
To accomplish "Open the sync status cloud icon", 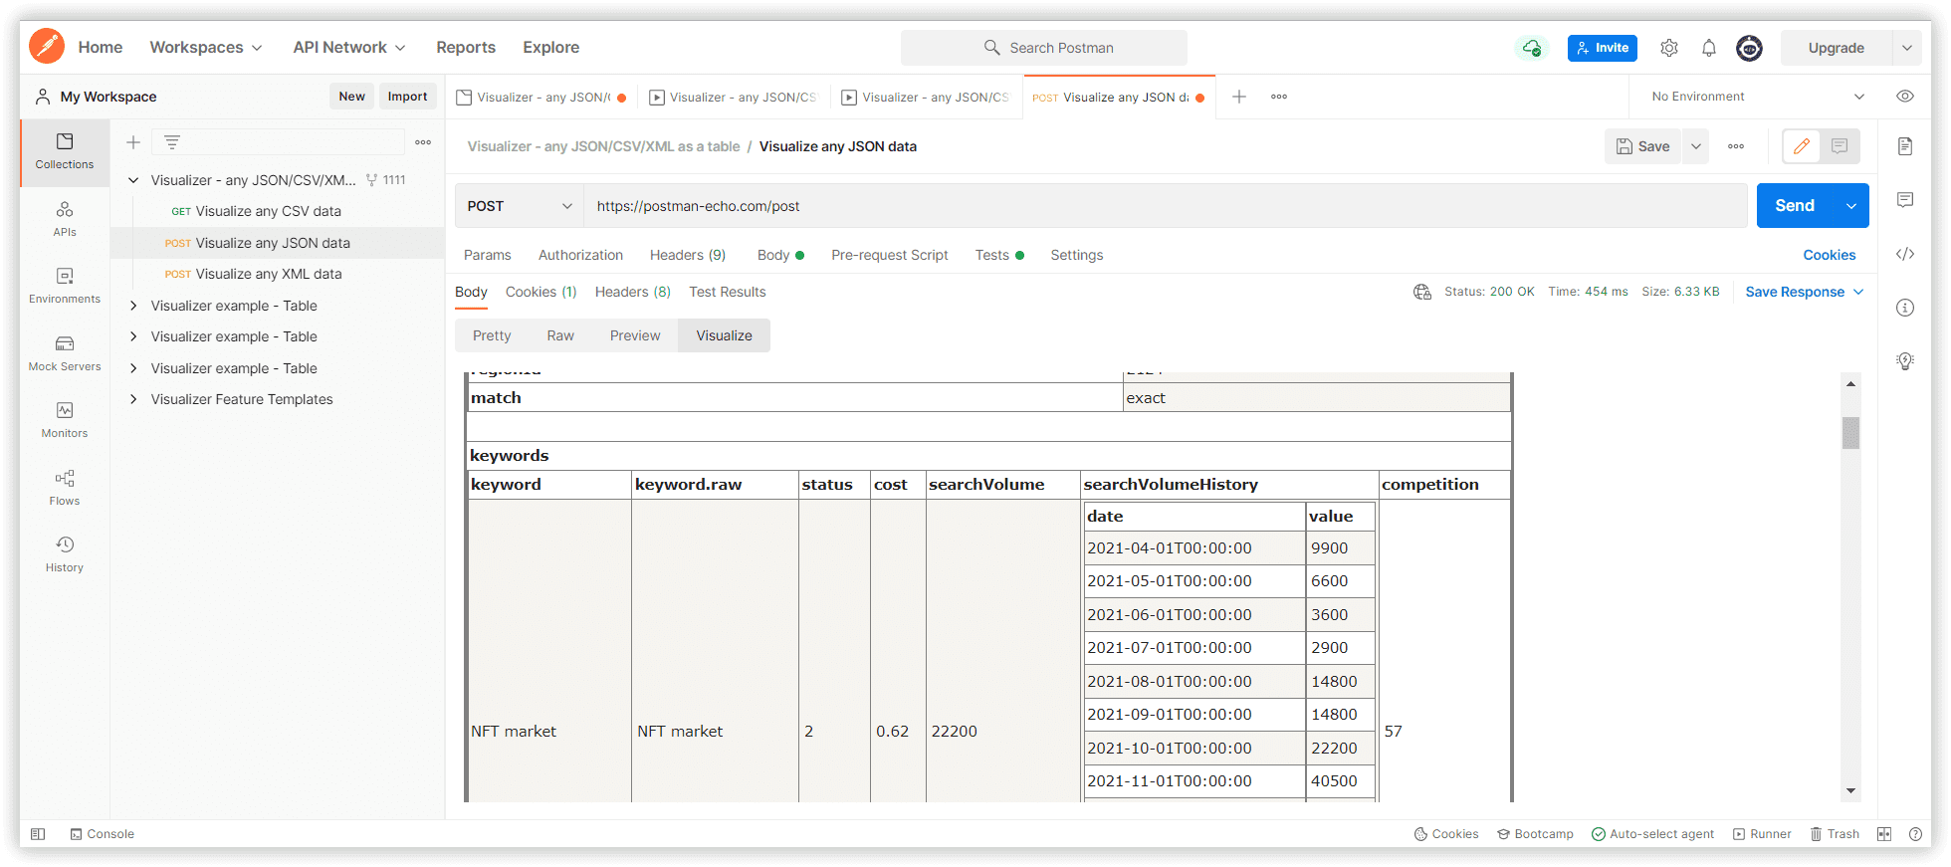I will (1532, 48).
